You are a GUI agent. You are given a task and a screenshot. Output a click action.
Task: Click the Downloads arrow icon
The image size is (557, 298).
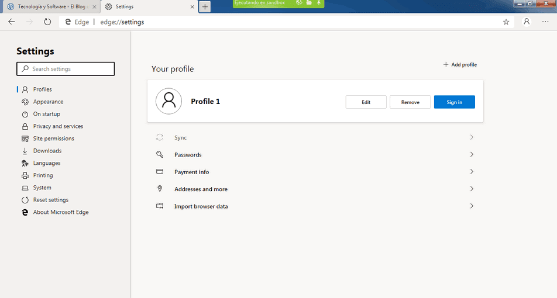(25, 151)
